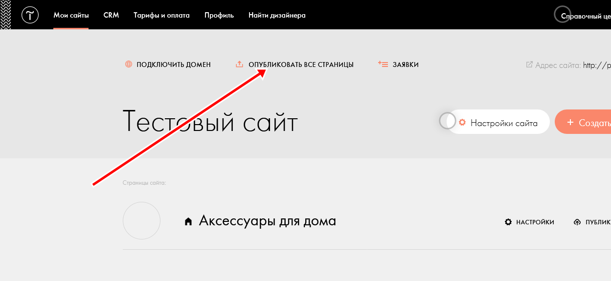
Task: Click the home icon beside Аксессуары для дома
Action: (188, 222)
